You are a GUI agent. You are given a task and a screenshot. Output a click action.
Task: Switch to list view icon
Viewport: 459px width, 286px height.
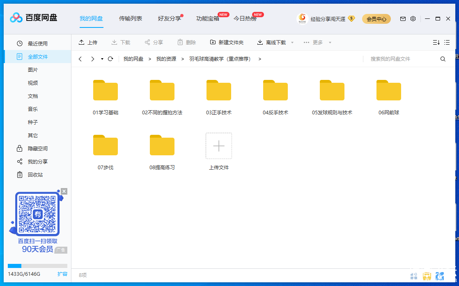447,42
